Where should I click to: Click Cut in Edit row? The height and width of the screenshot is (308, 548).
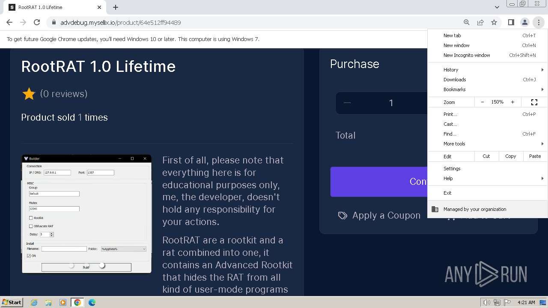[486, 156]
